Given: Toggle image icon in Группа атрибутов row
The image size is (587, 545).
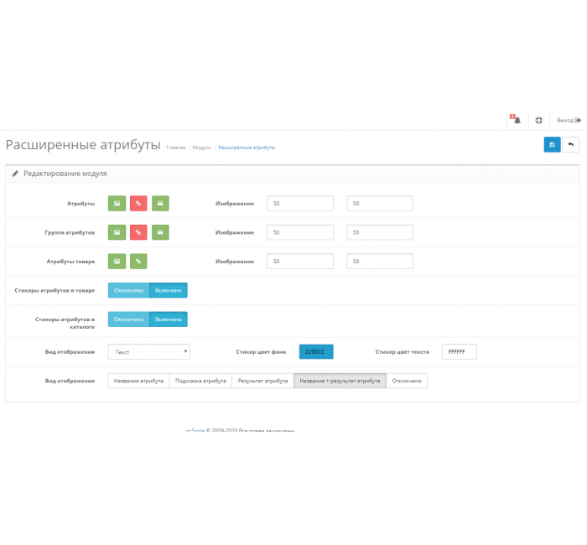Looking at the screenshot, I should pos(117,232).
